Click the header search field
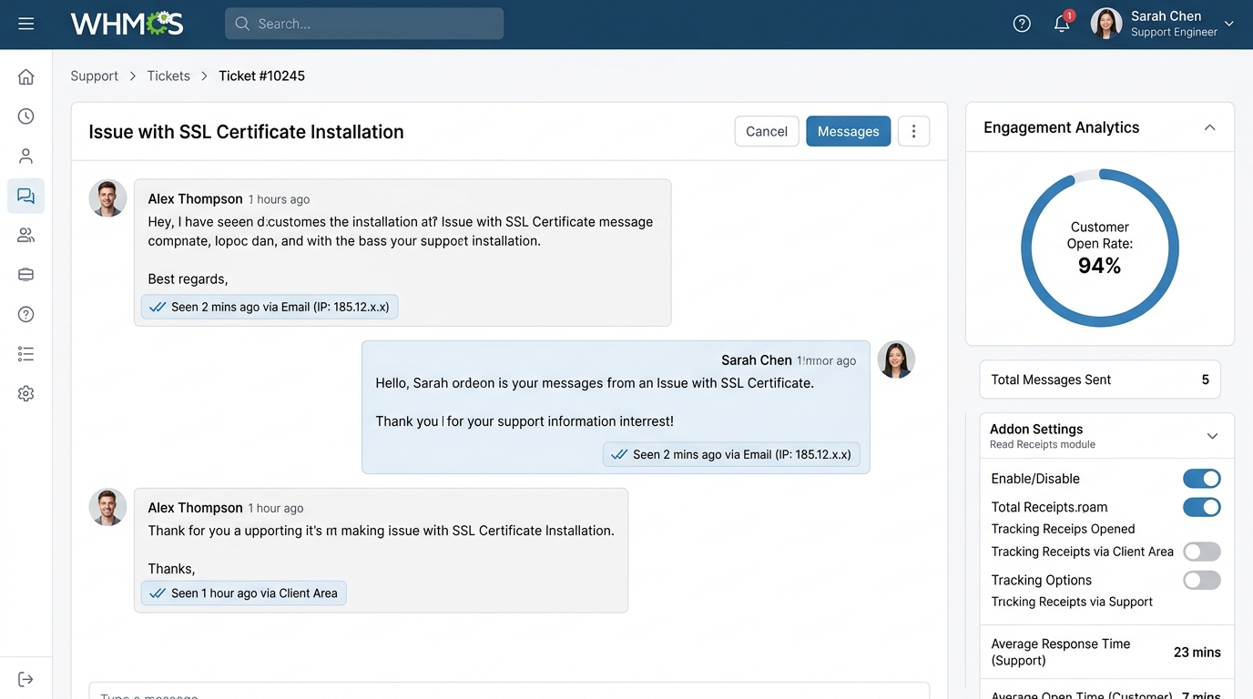1253x699 pixels. pyautogui.click(x=364, y=24)
